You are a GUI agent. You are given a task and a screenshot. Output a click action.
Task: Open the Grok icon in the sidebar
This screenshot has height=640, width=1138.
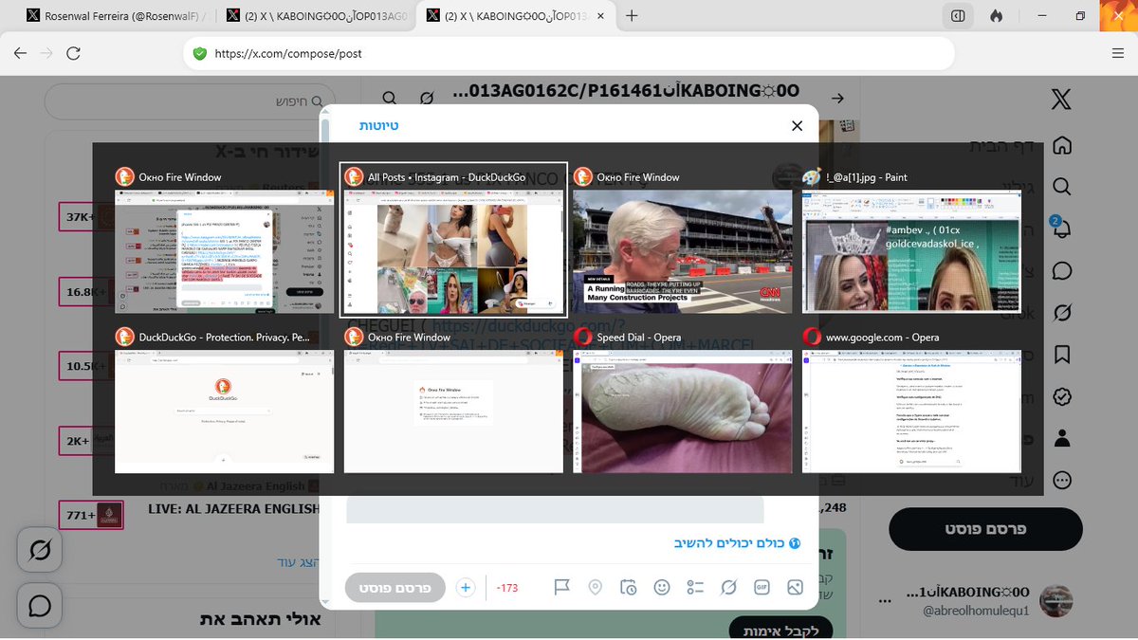tap(1062, 312)
